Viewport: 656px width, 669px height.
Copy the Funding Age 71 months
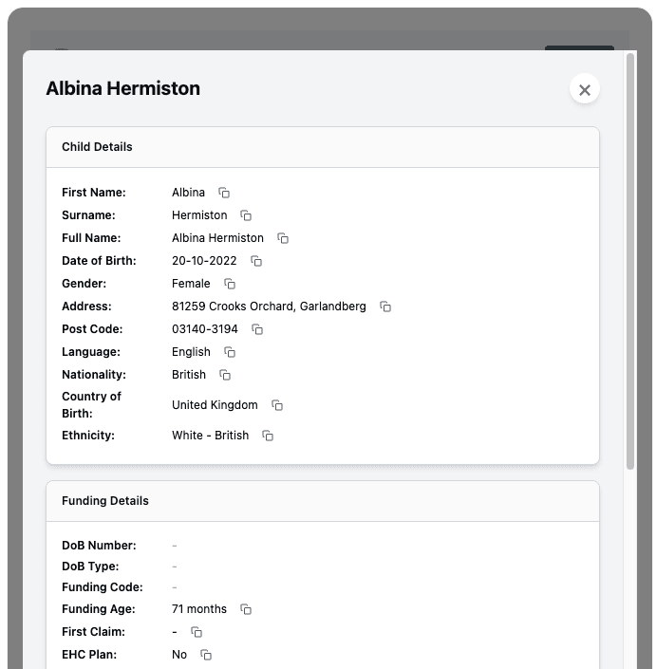pyautogui.click(x=246, y=609)
